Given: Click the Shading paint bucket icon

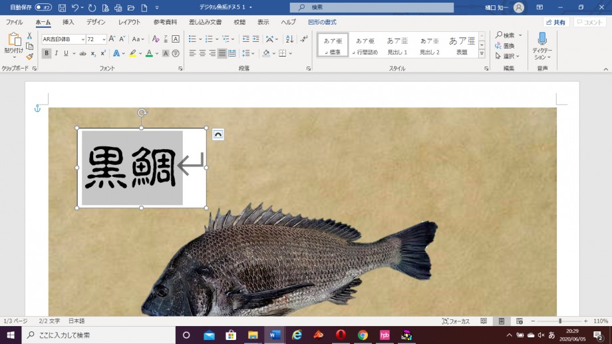Looking at the screenshot, I should [x=266, y=53].
